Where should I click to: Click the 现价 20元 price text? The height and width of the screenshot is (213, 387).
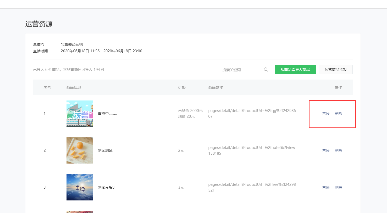186,116
